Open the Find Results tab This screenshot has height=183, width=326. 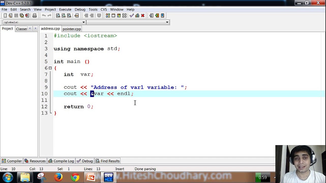(108, 161)
